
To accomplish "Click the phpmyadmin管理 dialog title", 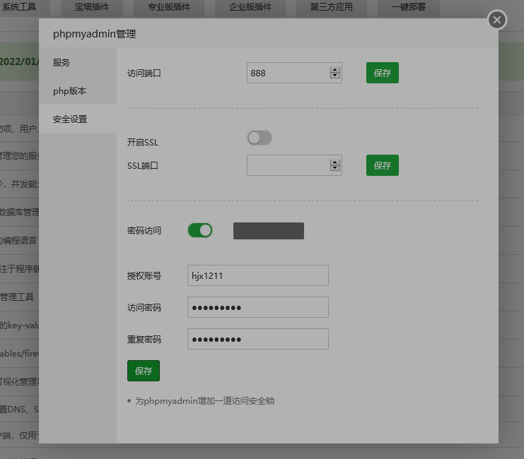I will tap(94, 34).
